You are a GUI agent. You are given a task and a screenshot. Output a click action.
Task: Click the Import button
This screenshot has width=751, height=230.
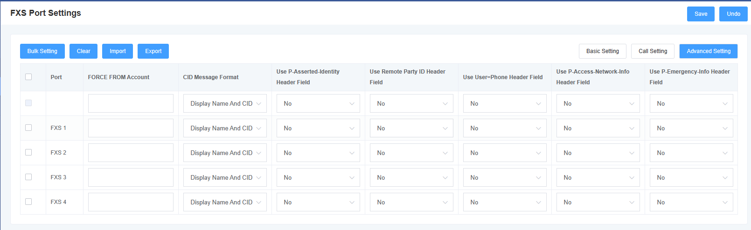coord(118,51)
